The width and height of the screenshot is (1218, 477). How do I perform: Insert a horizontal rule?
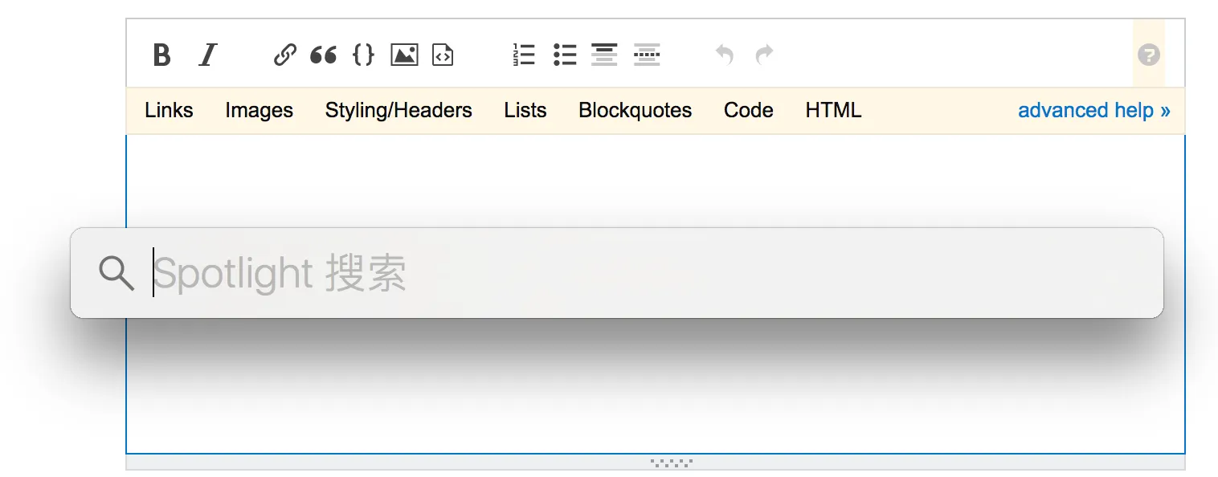(x=647, y=55)
